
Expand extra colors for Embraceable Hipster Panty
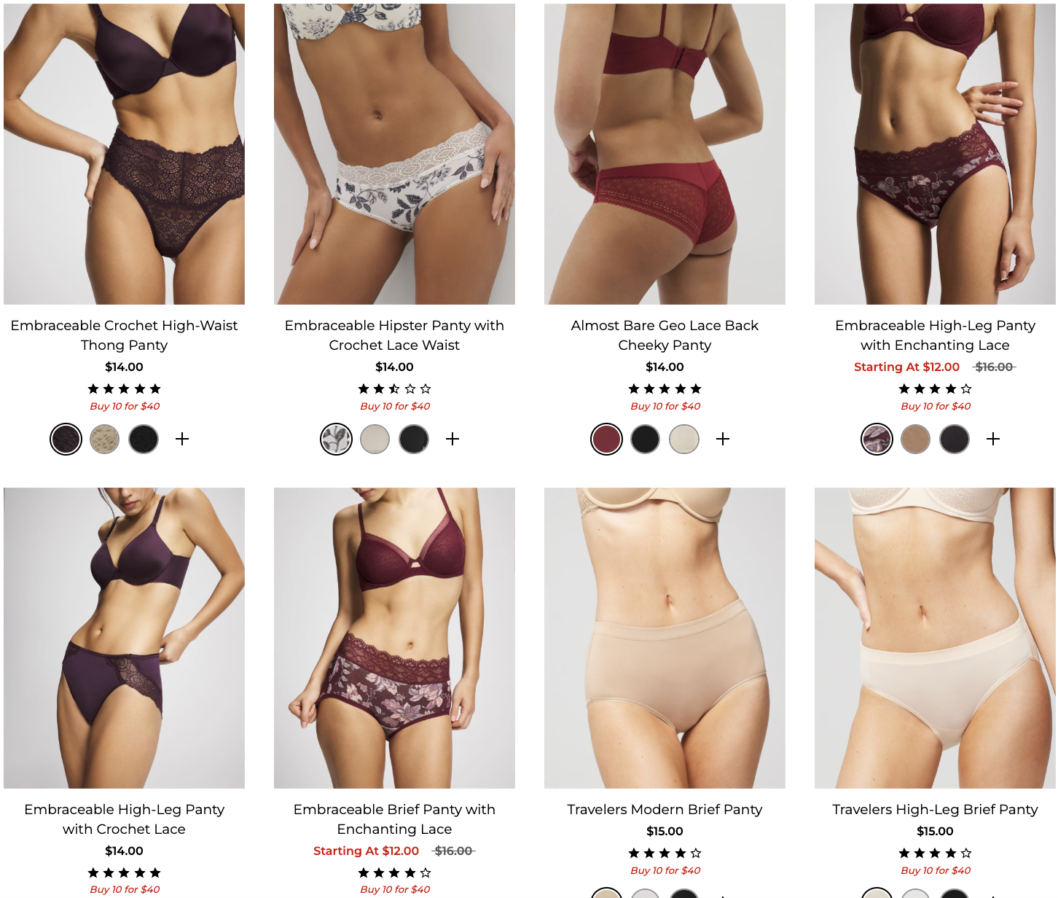[x=452, y=439]
